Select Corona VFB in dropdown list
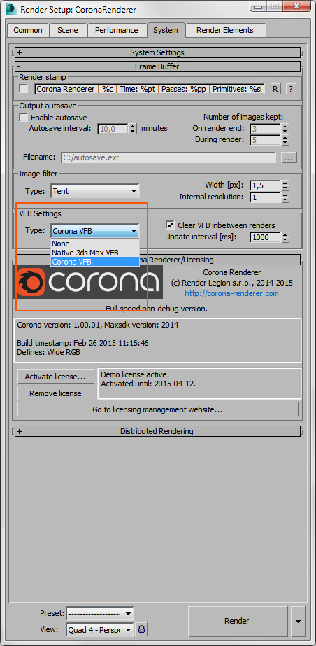Screen dimensions: 316x646 [x=95, y=262]
